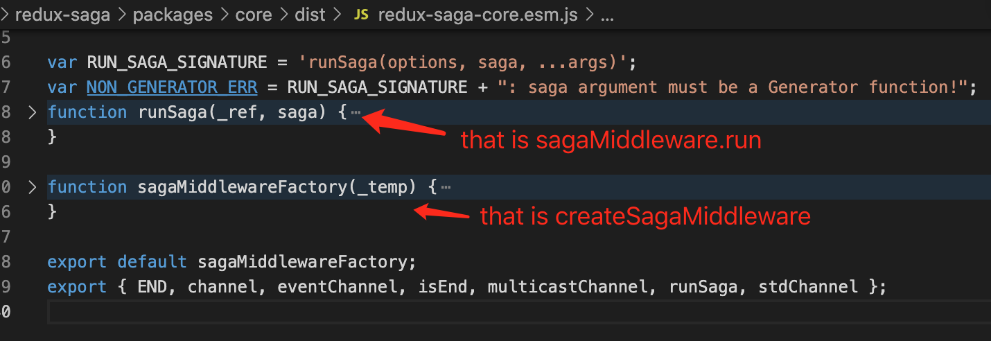Click the trailing ellipsis breadcrumb segment

(606, 15)
